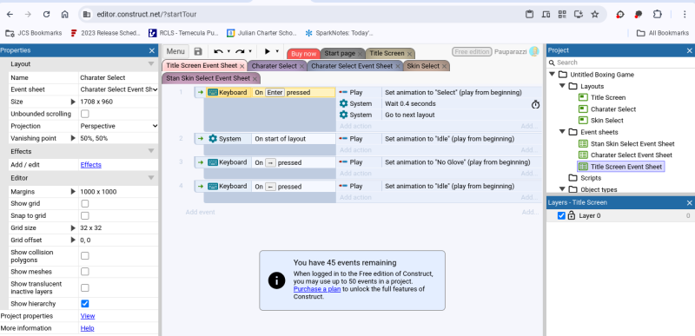695x336 pixels.
Task: Click the Undo arrow in toolbar
Action: pos(218,51)
